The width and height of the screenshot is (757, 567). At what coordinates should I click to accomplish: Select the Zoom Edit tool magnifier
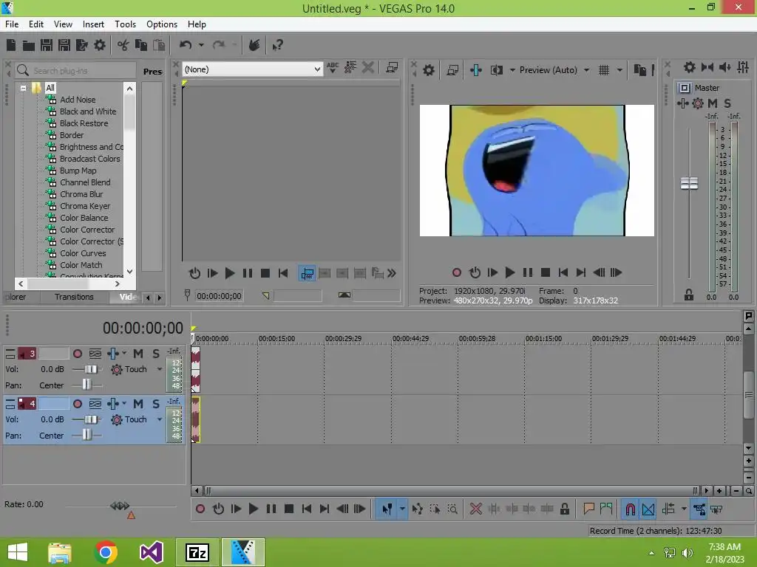(x=452, y=509)
